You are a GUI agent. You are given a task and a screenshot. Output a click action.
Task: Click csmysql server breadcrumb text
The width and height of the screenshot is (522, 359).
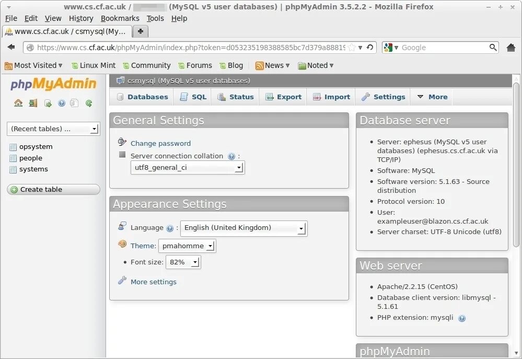[x=189, y=80]
